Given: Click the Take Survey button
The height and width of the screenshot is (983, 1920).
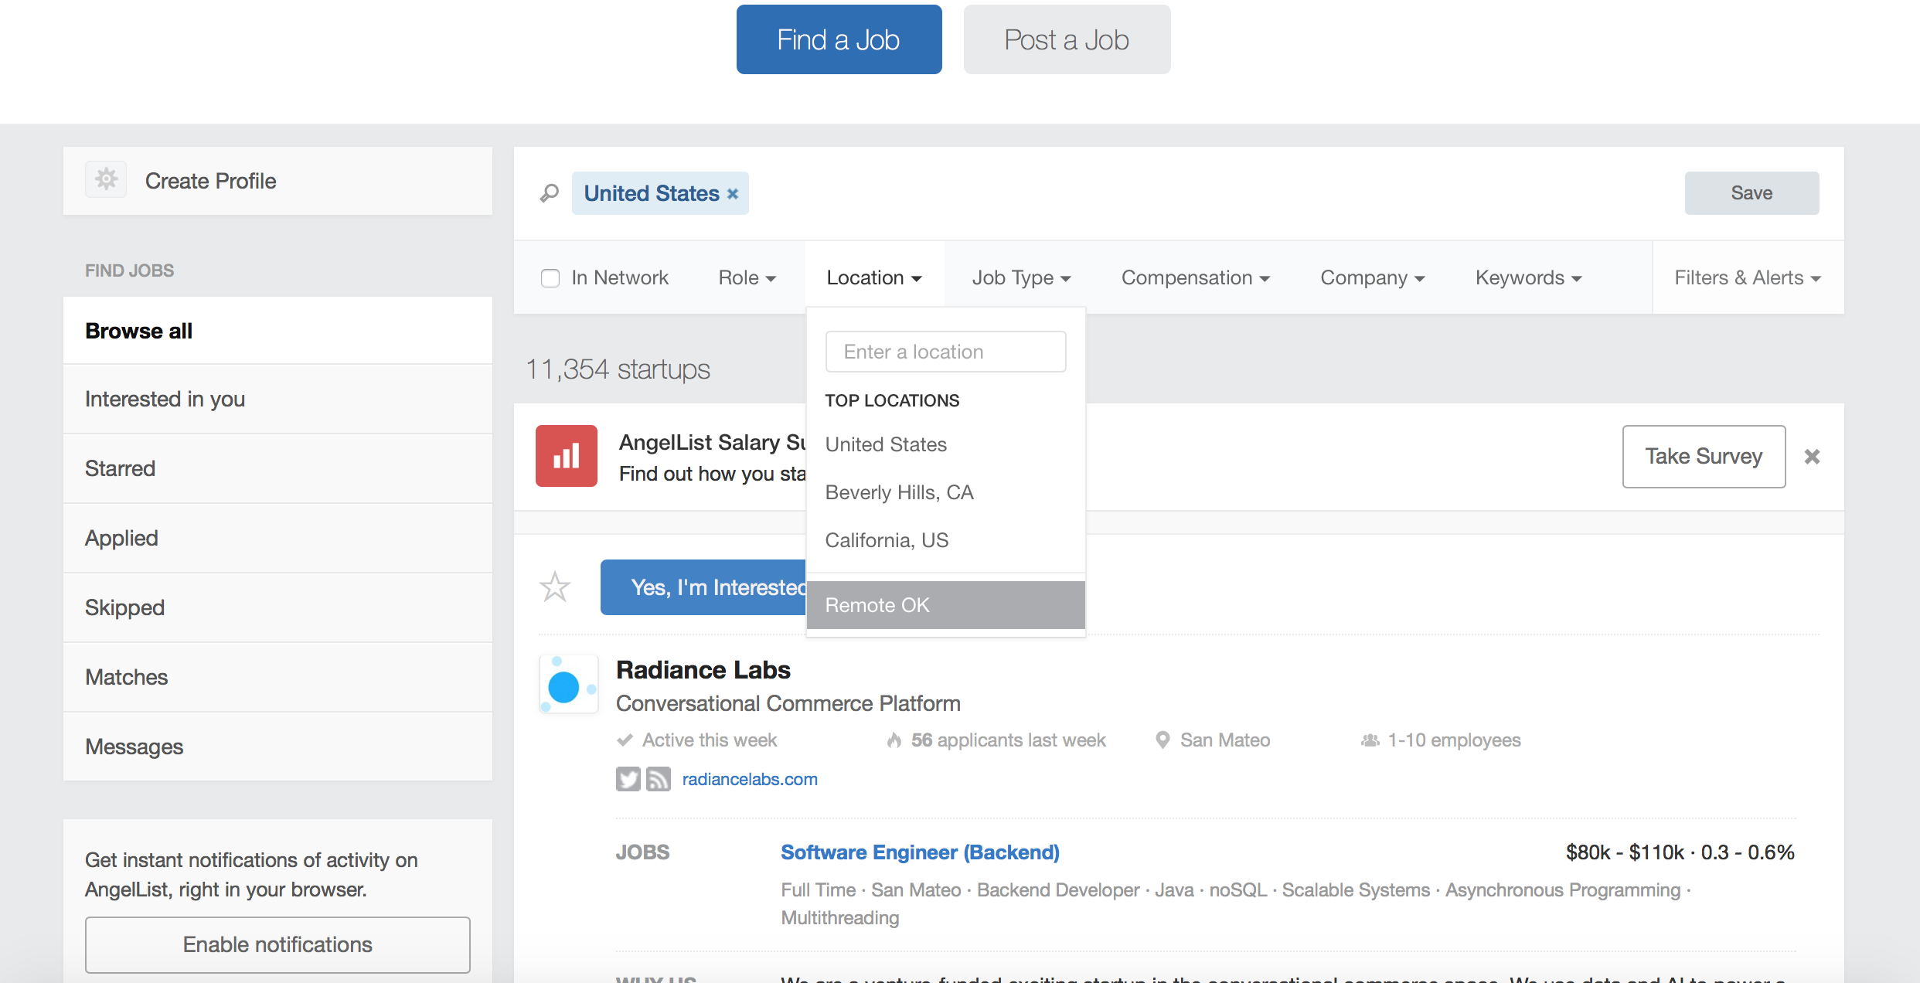Looking at the screenshot, I should click(1704, 456).
